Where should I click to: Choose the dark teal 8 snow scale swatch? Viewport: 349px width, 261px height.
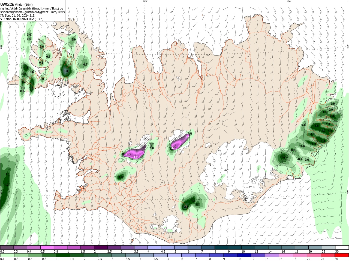point(221,248)
